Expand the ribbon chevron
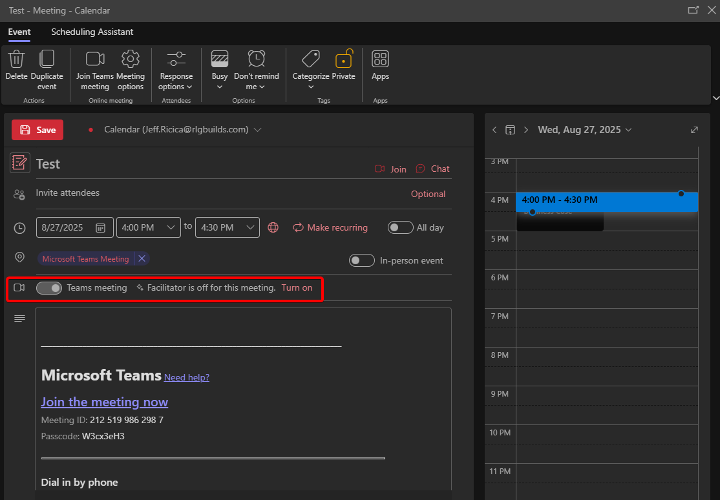The image size is (720, 500). 715,98
